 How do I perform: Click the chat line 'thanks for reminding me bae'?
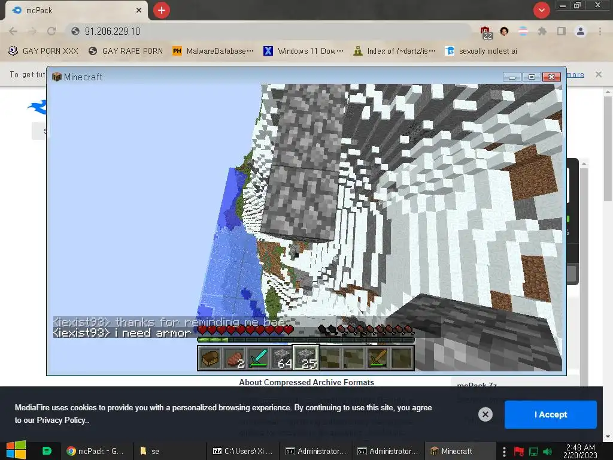tap(169, 322)
